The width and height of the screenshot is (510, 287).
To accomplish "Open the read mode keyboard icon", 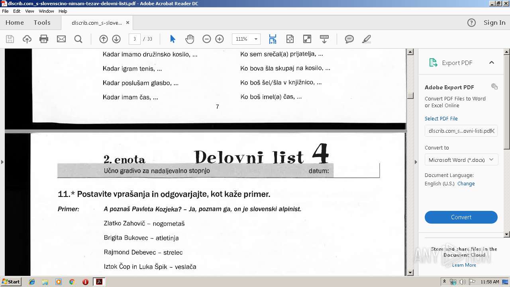I will point(324,39).
